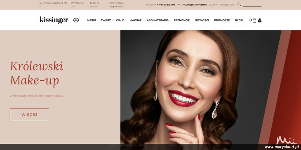Open the shopping cart icon
This screenshot has height=150, width=301.
254,20
